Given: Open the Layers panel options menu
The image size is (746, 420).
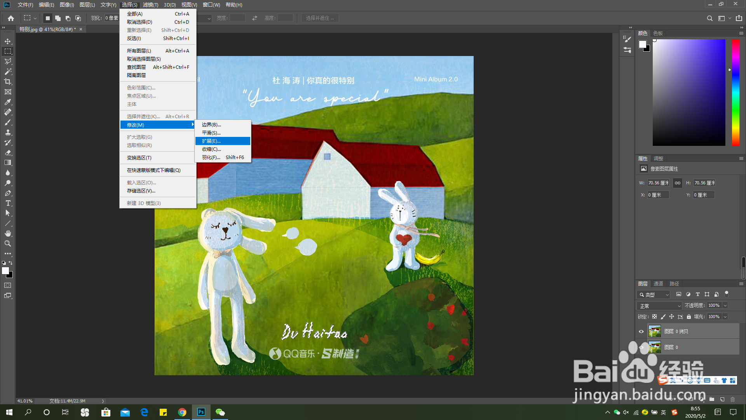Looking at the screenshot, I should [741, 284].
